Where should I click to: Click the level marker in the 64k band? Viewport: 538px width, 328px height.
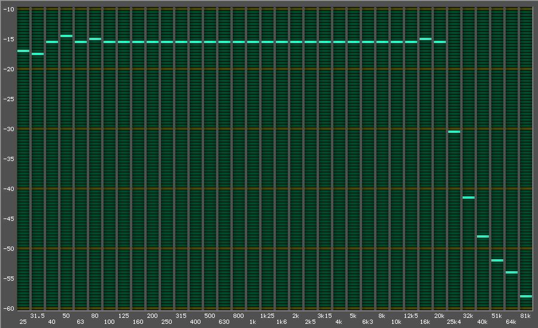pyautogui.click(x=512, y=272)
